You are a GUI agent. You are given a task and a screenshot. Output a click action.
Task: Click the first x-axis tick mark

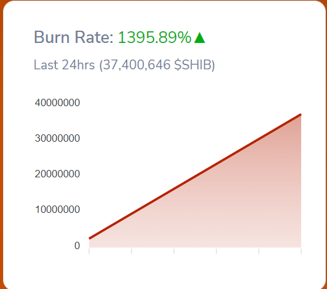click(89, 251)
